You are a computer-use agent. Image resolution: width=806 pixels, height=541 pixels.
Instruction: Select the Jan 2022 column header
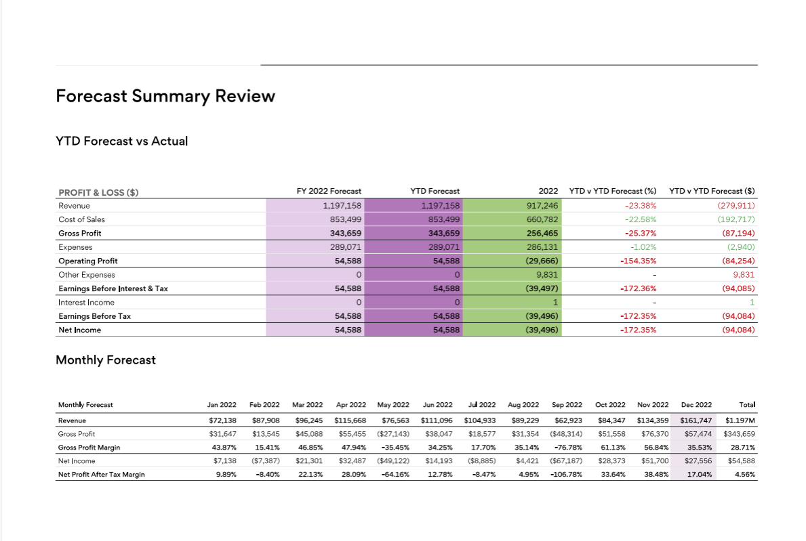tap(222, 405)
